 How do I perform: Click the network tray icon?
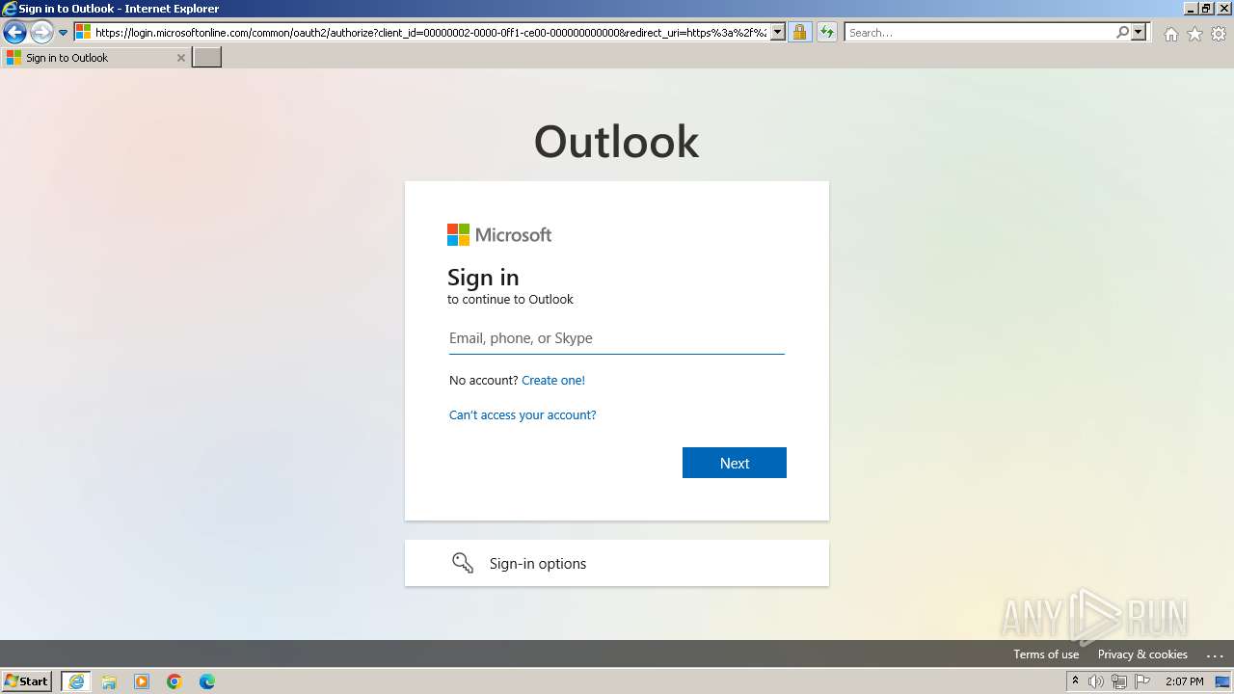[1119, 681]
